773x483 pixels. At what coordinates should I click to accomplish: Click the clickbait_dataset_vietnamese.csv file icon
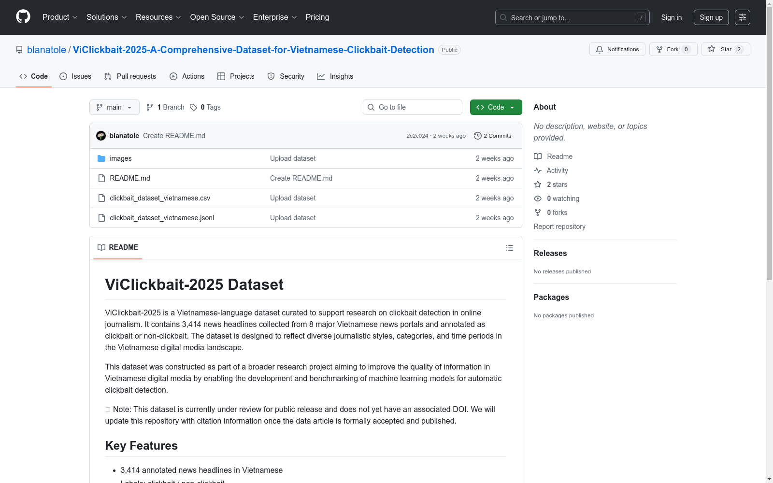(x=101, y=198)
